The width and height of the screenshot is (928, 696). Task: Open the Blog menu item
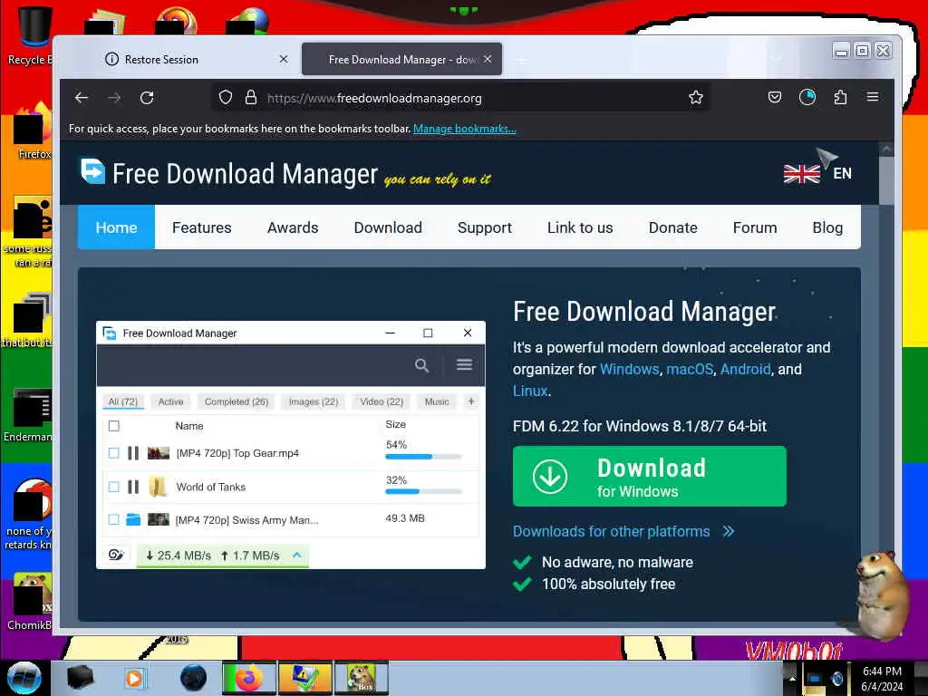point(827,227)
